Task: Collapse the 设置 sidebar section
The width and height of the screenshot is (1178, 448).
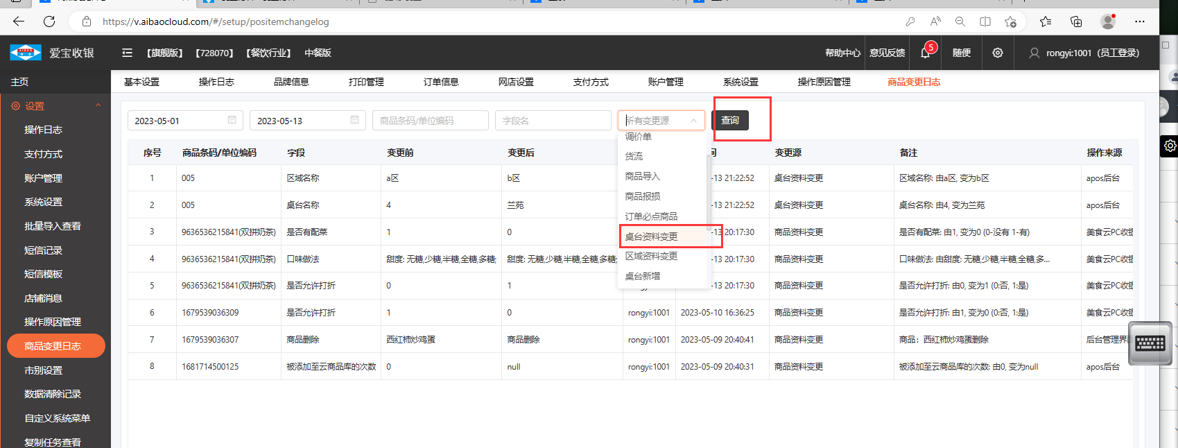Action: pyautogui.click(x=98, y=106)
